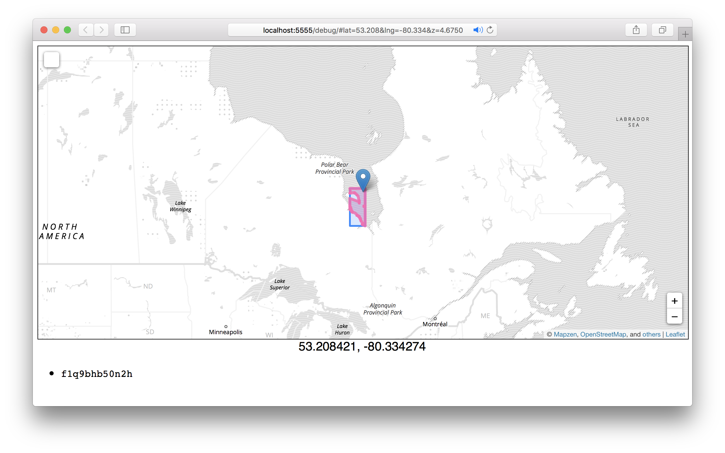Click the blank white map control box
725x453 pixels.
pos(52,60)
